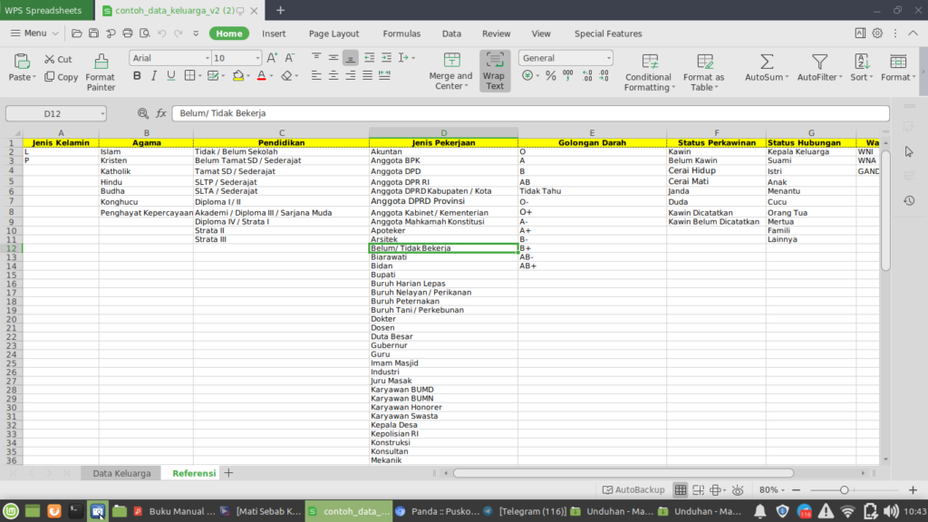Apply percent style format
Viewport: 928px width, 522px height.
550,76
